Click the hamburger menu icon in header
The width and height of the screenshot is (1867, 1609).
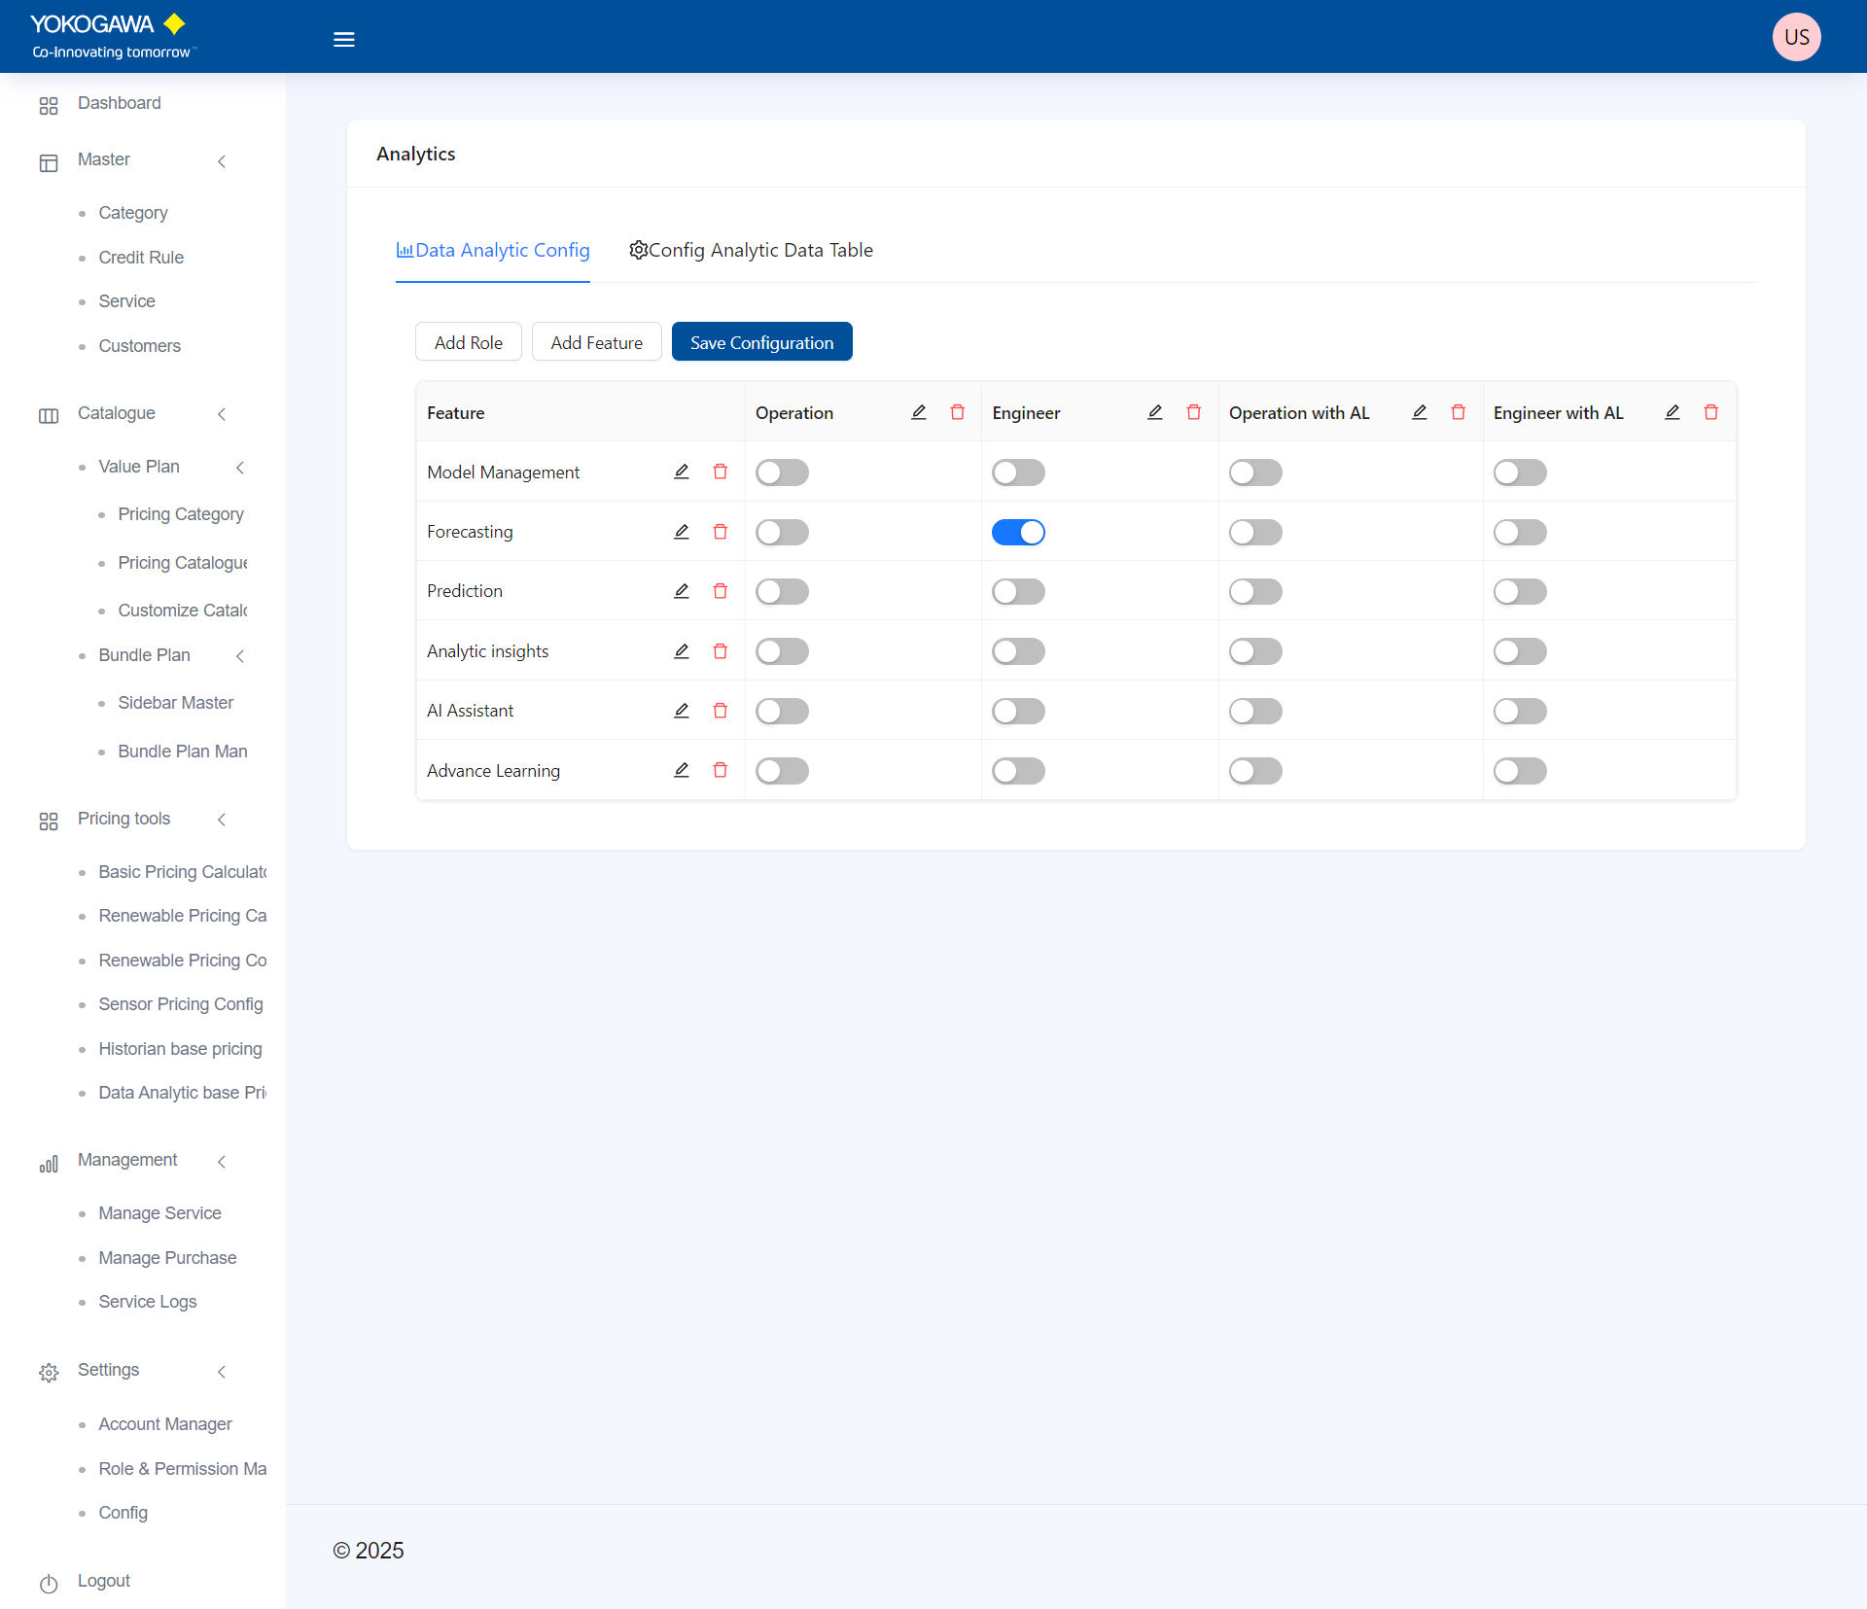click(x=343, y=40)
